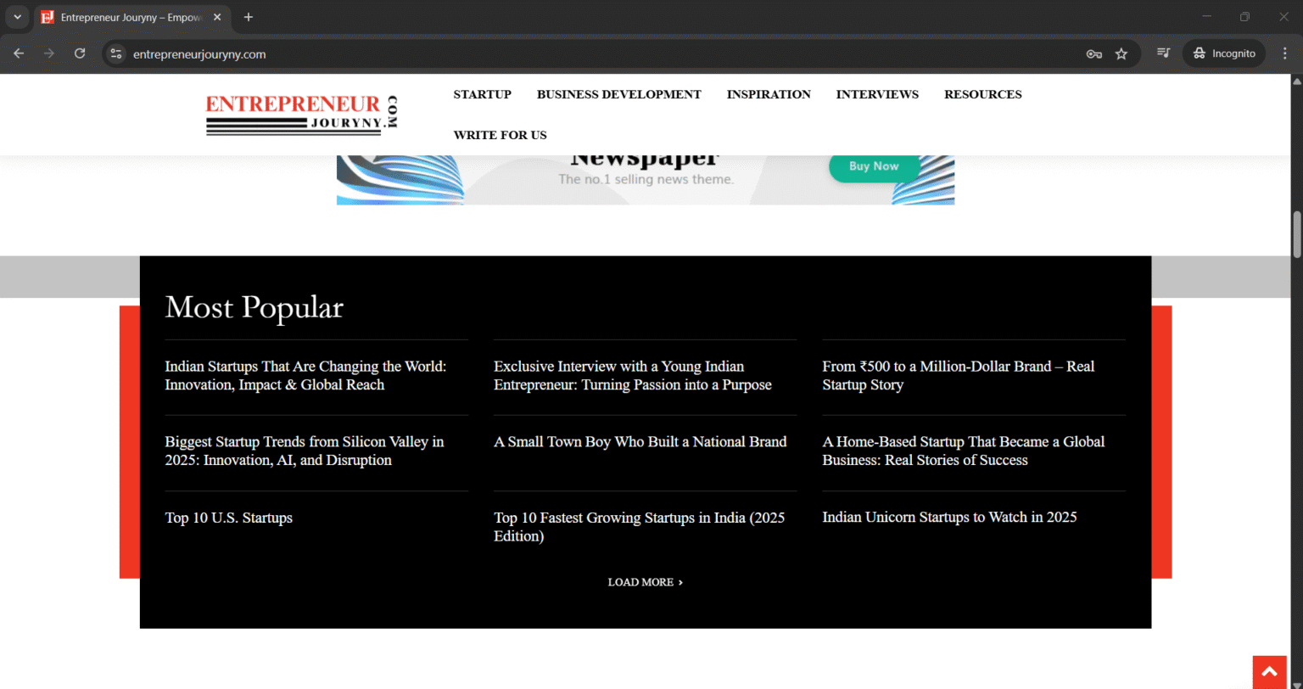1303x689 pixels.
Task: Reload the page with refresh icon
Action: [x=80, y=53]
